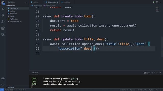Change end of line sequence CRLF
Screen dimensions: 163x91
[145, 90]
